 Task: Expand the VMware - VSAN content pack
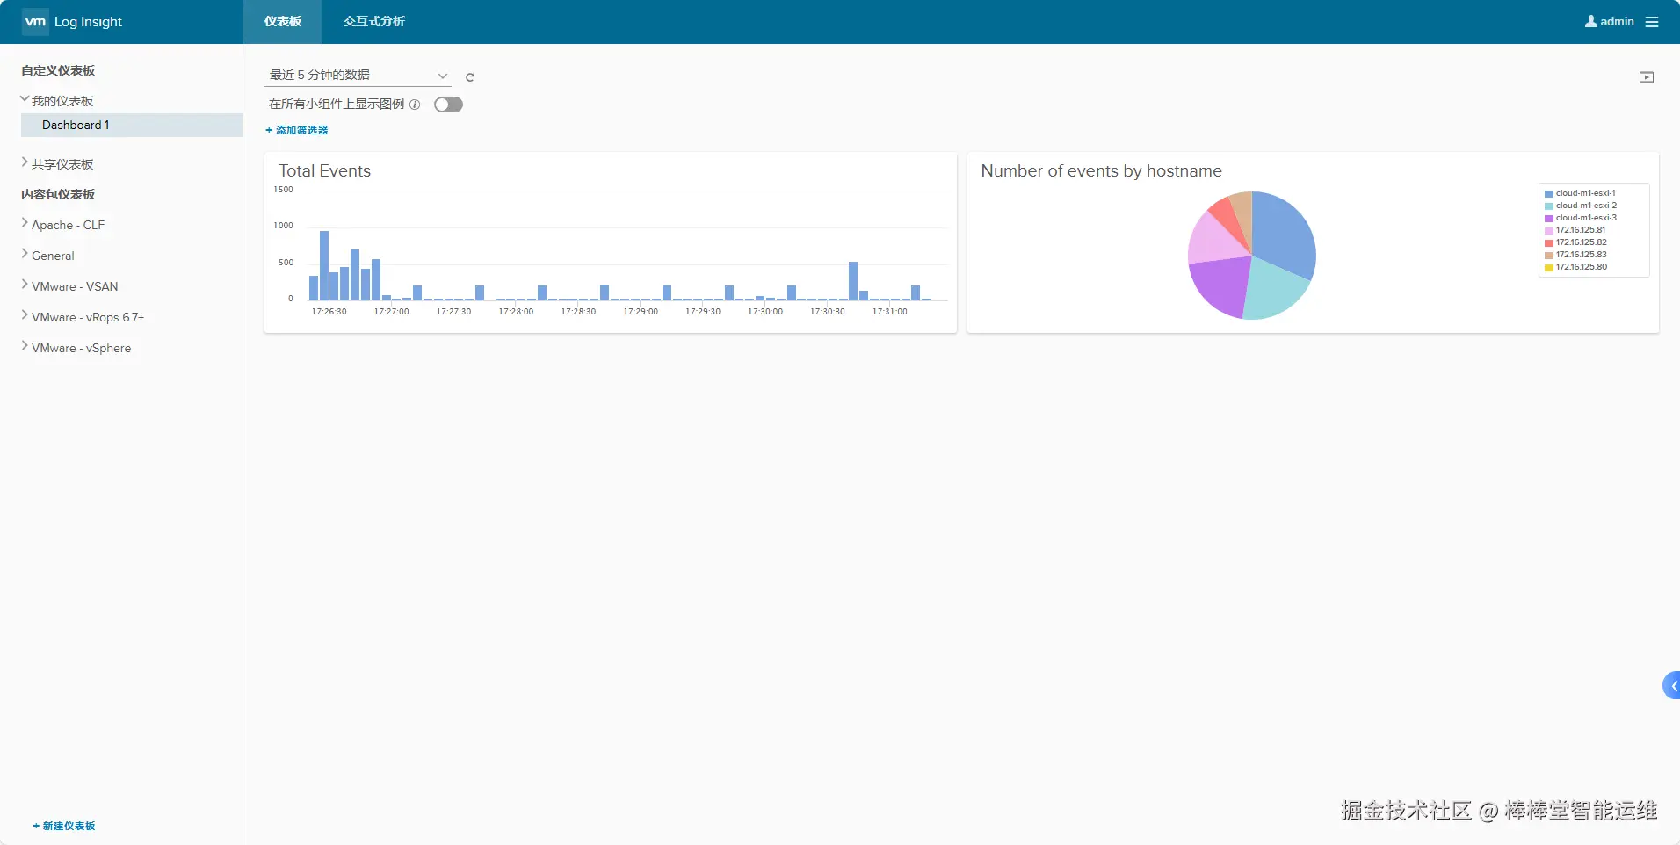coord(25,285)
